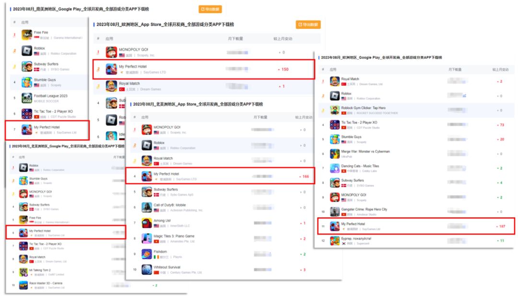Select 'Subway Surfers' name in North America App Store list
The image size is (518, 298).
(165, 190)
